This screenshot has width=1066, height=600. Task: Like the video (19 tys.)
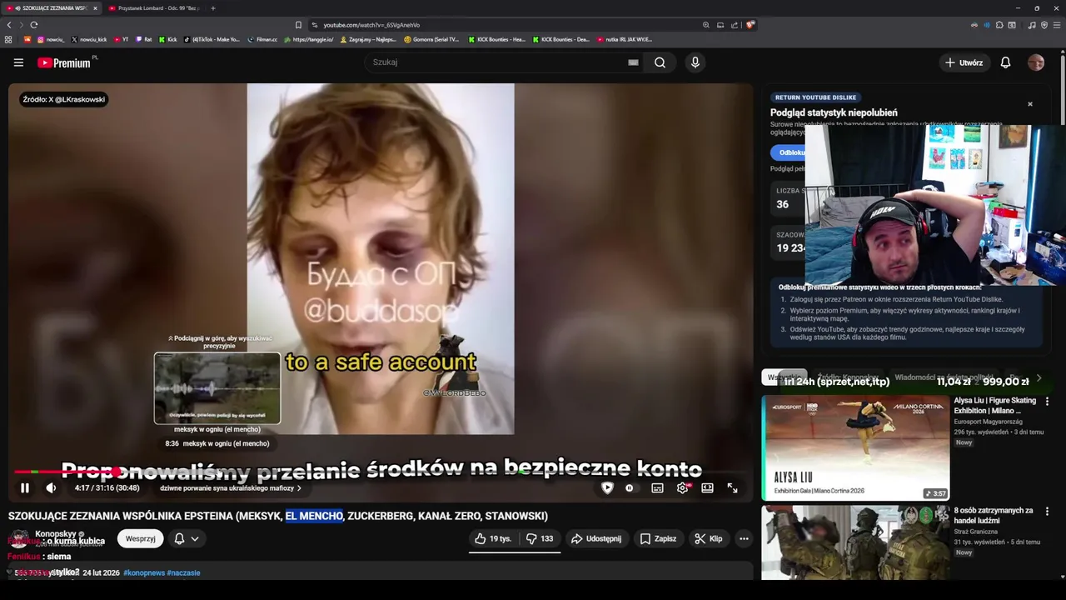point(493,539)
